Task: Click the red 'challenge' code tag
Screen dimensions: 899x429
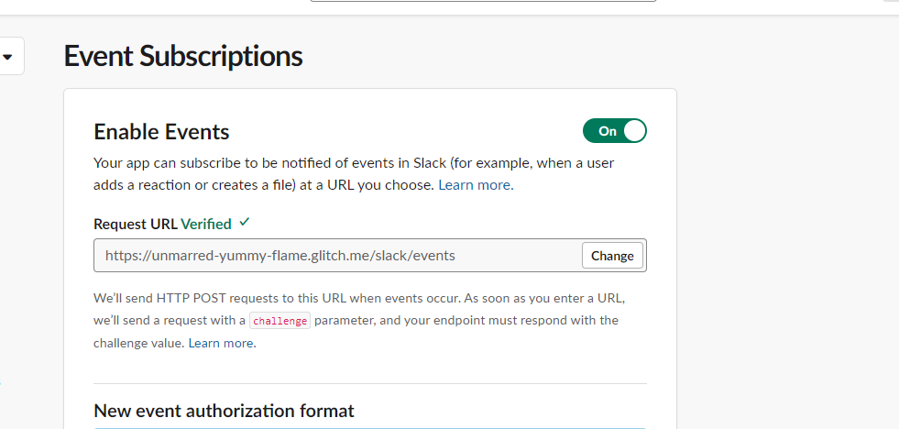Action: click(280, 321)
